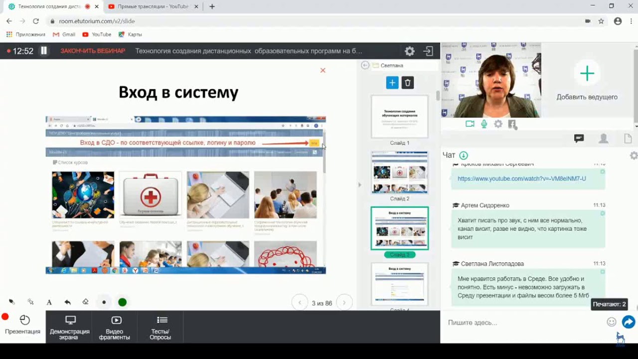Open Видео фрагменты tab
This screenshot has width=638, height=359.
pyautogui.click(x=115, y=327)
